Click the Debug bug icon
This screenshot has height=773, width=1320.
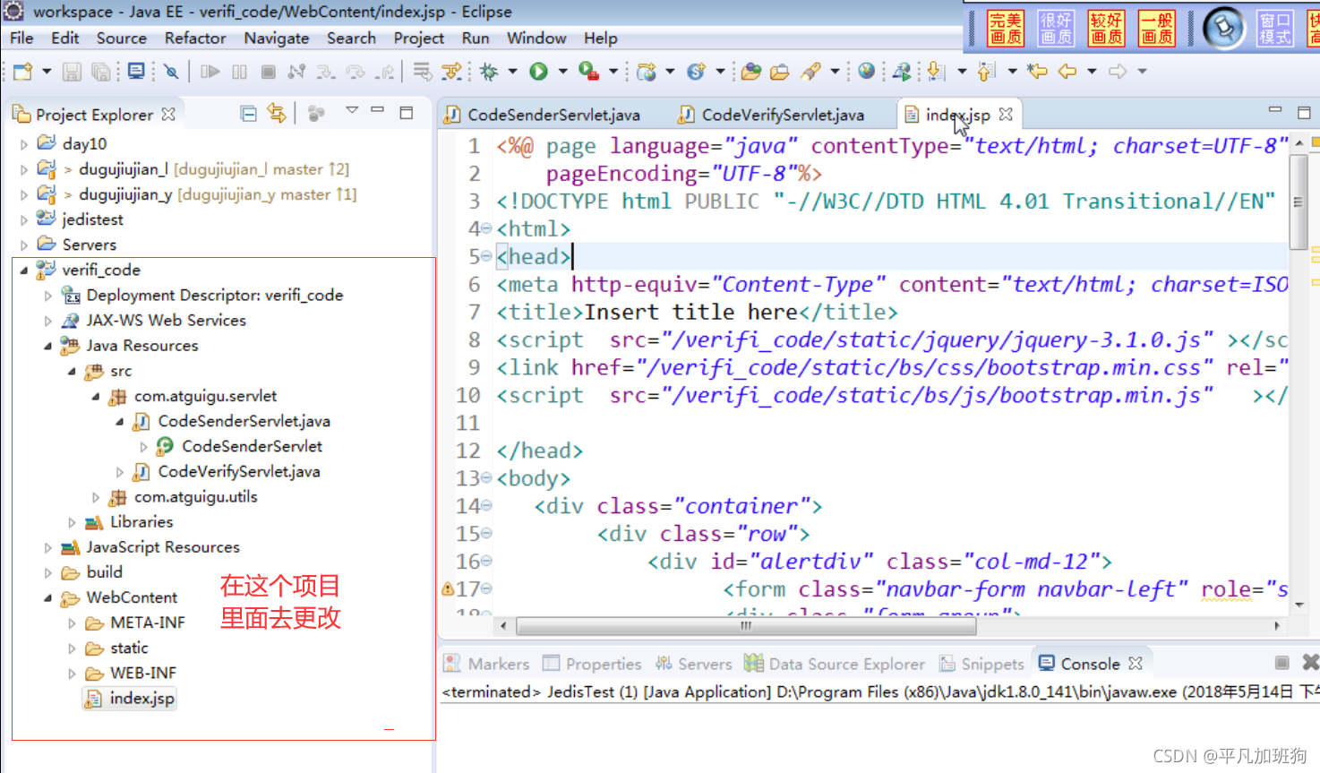click(489, 72)
